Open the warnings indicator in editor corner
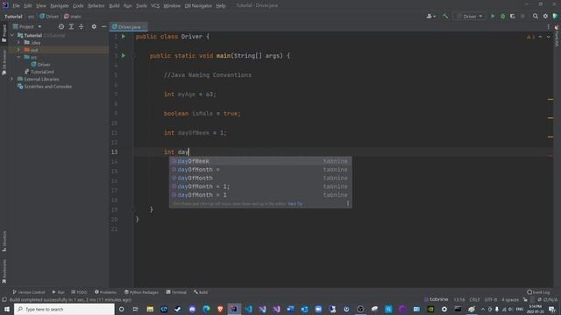The width and height of the screenshot is (561, 315). [530, 37]
